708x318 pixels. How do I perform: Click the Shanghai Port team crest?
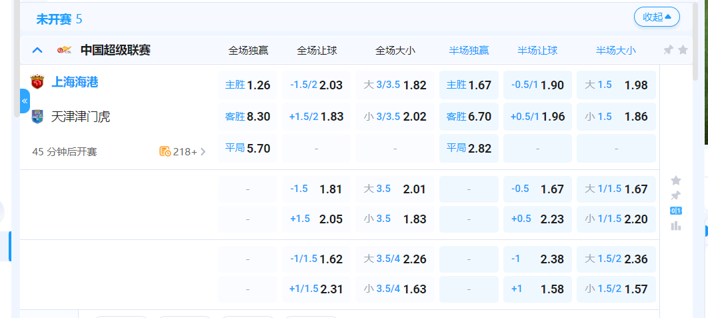click(x=37, y=83)
